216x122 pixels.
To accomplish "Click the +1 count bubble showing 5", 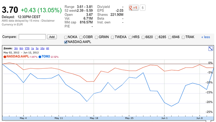I will point(142,8).
